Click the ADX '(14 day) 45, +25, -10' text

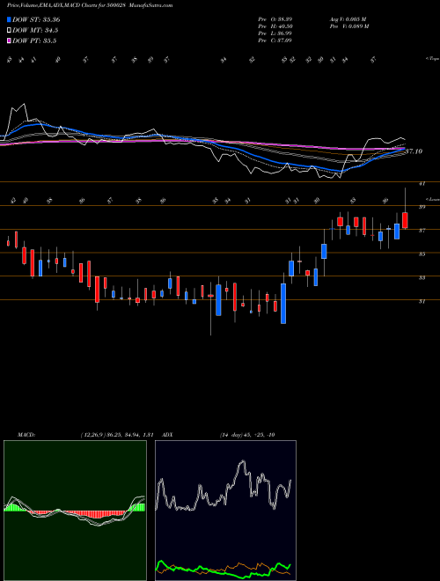coord(247,435)
